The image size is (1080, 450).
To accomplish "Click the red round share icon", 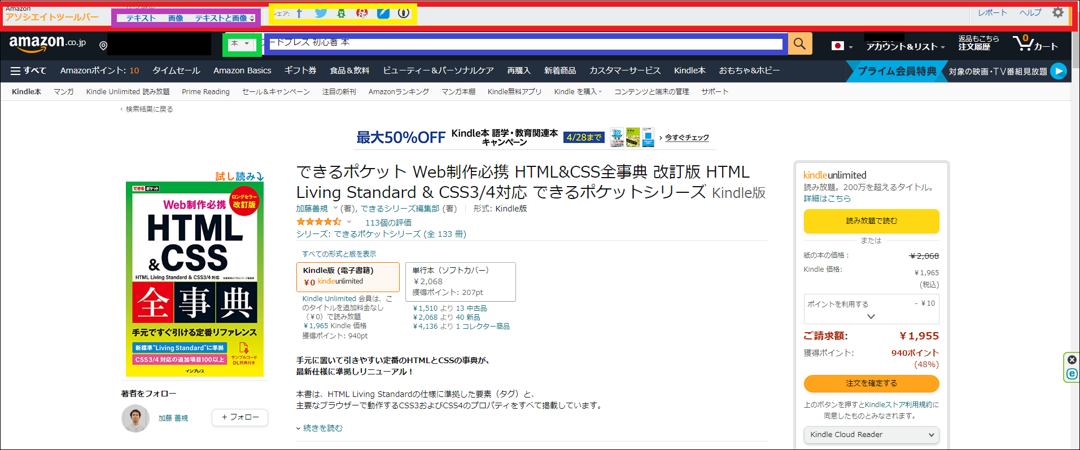I will coord(362,13).
